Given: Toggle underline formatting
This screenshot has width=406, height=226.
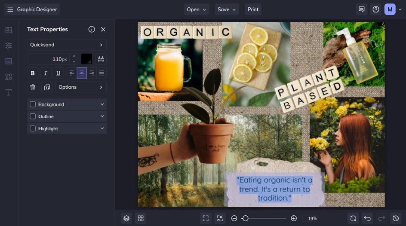Looking at the screenshot, I should [58, 73].
